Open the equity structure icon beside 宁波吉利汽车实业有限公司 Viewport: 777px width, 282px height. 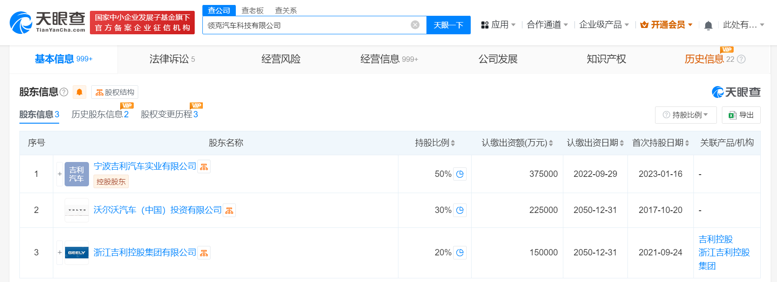coord(204,167)
